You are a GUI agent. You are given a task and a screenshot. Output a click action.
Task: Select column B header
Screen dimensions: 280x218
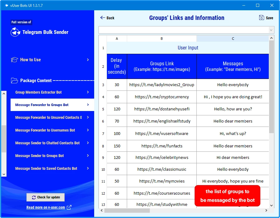pyautogui.click(x=162, y=39)
